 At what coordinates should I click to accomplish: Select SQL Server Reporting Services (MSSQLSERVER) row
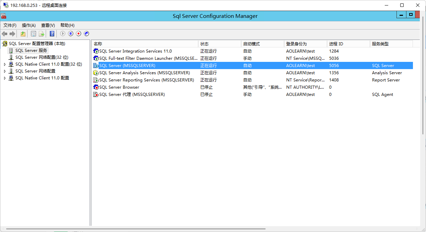253,80
